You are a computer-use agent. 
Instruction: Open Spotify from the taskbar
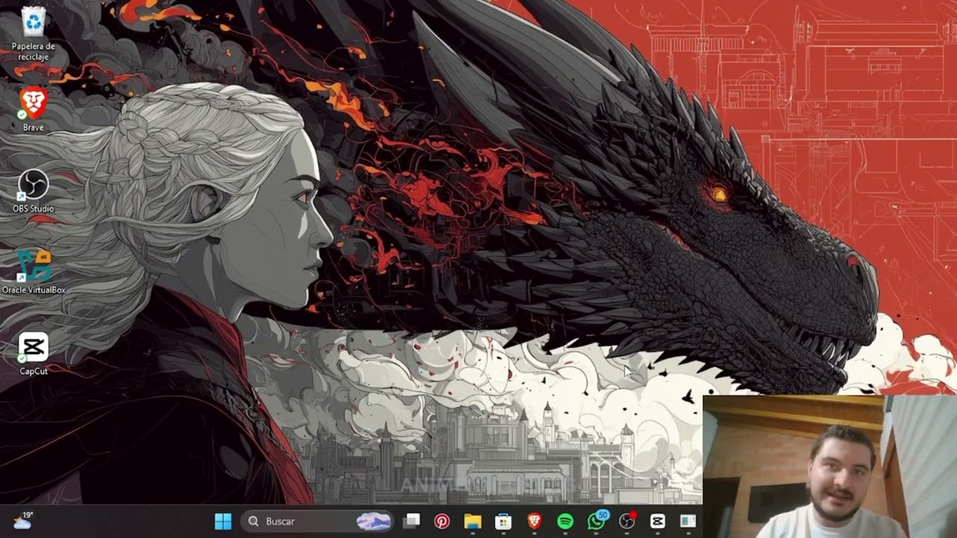pyautogui.click(x=565, y=522)
